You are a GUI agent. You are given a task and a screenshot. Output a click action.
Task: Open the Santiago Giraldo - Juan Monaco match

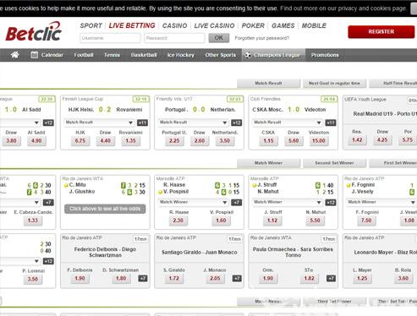click(x=200, y=253)
